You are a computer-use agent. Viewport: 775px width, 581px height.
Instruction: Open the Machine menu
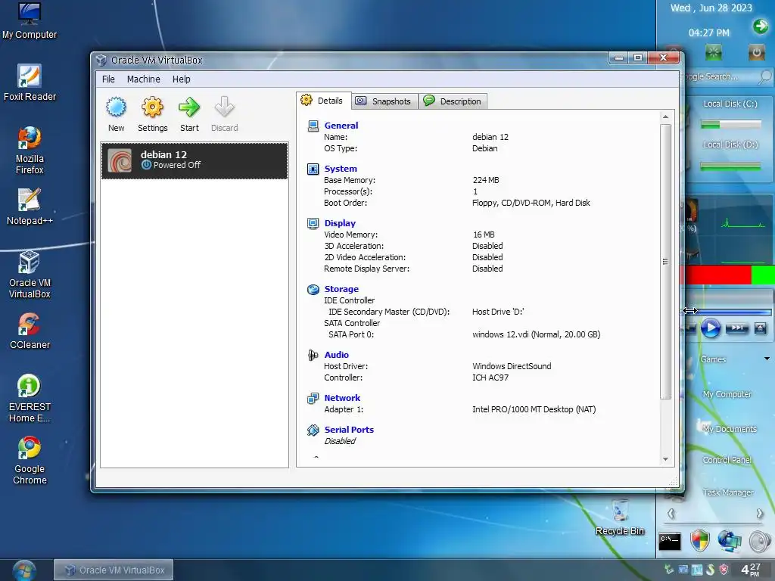(143, 79)
